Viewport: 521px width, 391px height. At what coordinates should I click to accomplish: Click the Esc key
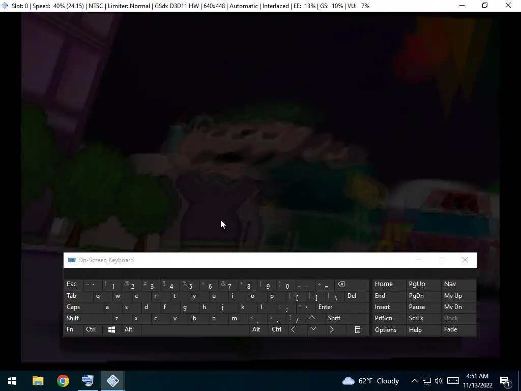point(73,284)
